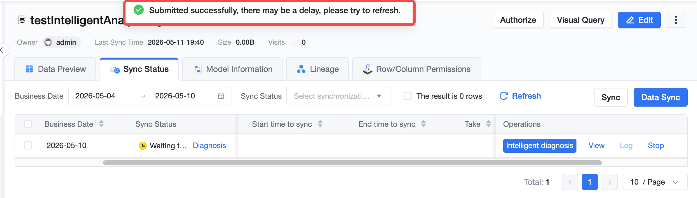
Task: Click the blue Data Sync button
Action: 661,97
